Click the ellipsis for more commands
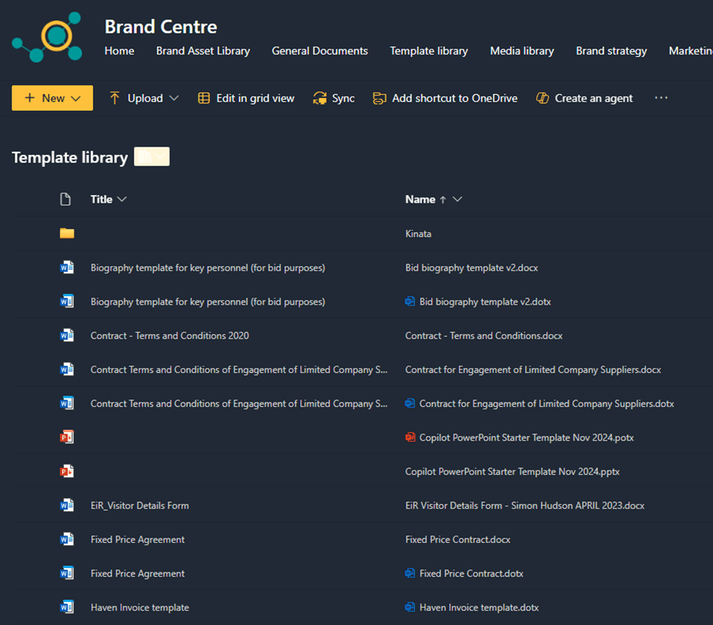Viewport: 713px width, 625px height. pos(661,98)
